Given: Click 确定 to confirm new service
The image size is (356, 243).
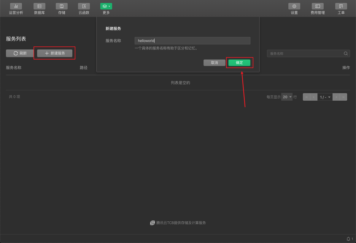Looking at the screenshot, I should click(x=239, y=63).
